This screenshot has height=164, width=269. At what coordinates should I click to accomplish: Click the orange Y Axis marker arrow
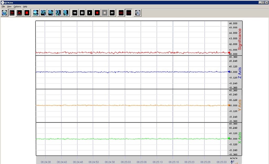[x=229, y=105]
